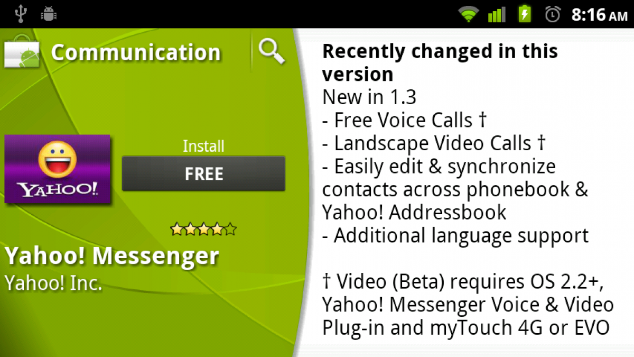Image resolution: width=634 pixels, height=357 pixels.
Task: Tap the 'Recently changed in this version' heading
Action: (440, 62)
